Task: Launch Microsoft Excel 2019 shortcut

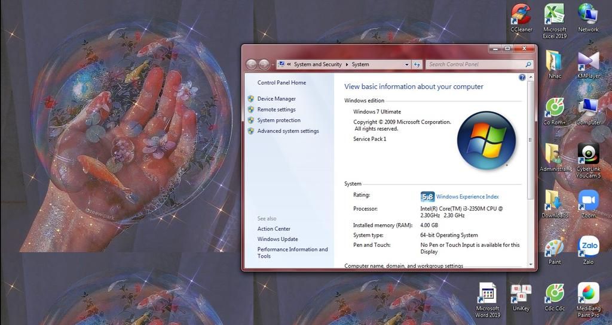Action: click(x=555, y=21)
